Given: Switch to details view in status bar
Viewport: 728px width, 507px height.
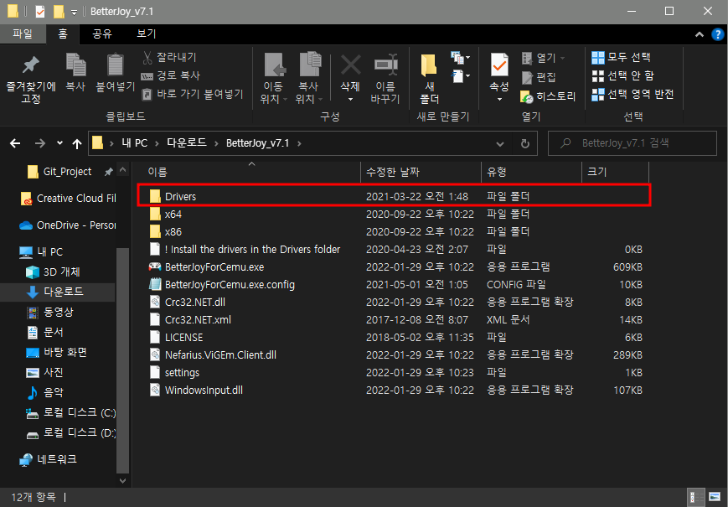Looking at the screenshot, I should tap(695, 497).
